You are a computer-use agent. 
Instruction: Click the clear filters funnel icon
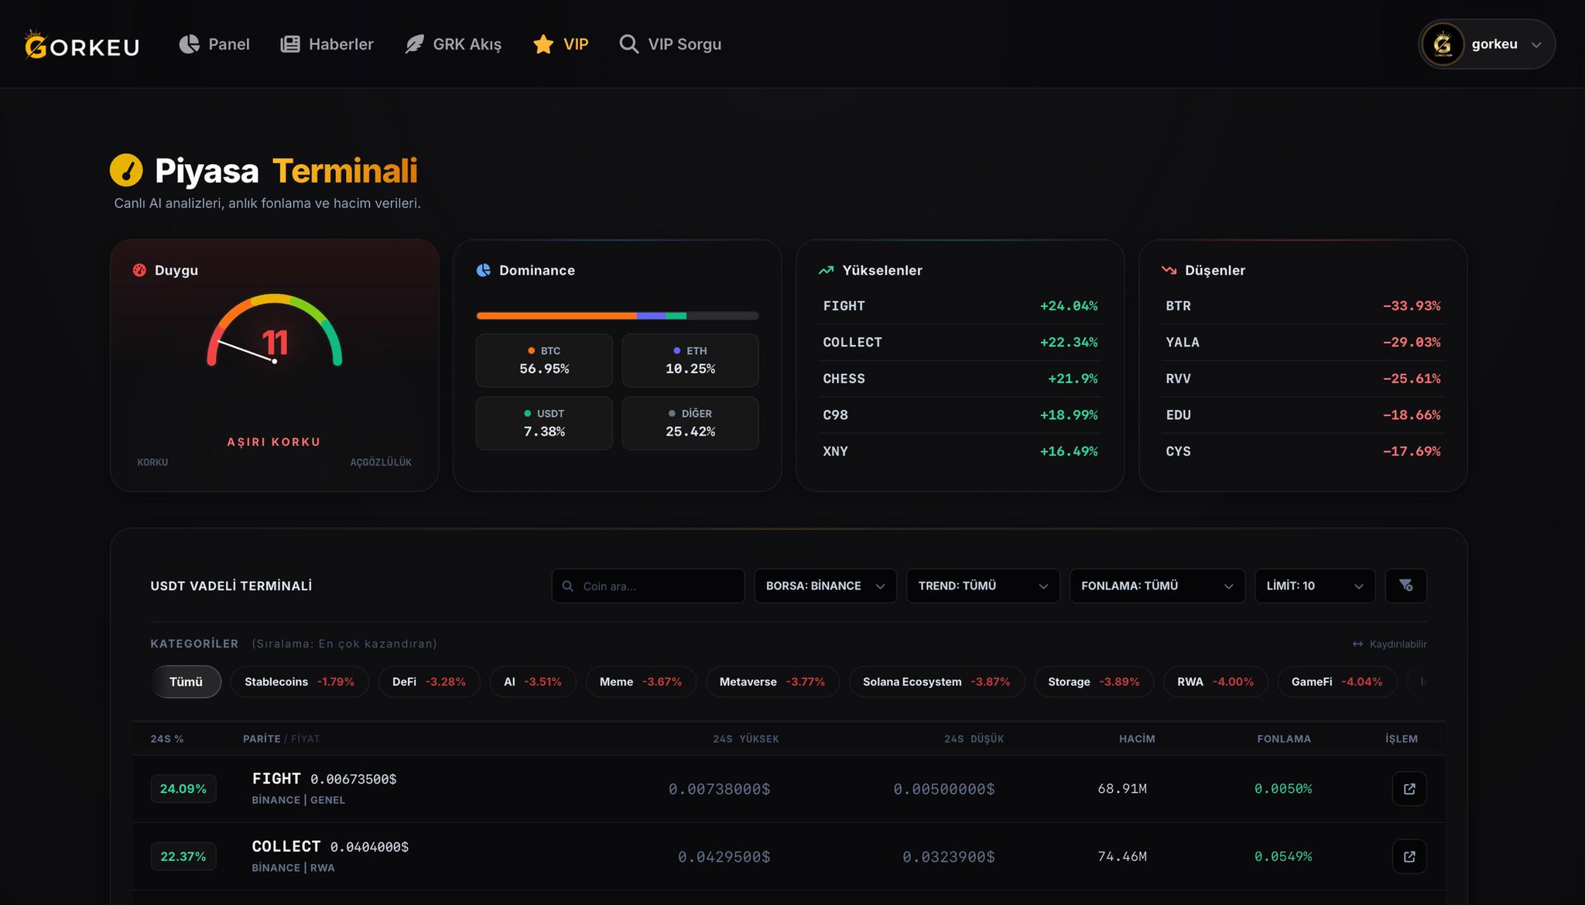click(x=1405, y=586)
